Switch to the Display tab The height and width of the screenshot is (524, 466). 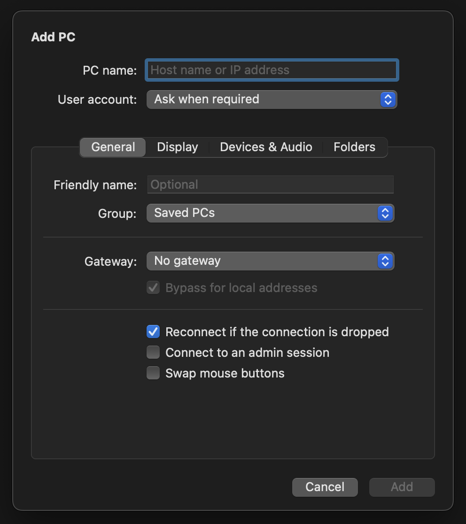click(177, 147)
